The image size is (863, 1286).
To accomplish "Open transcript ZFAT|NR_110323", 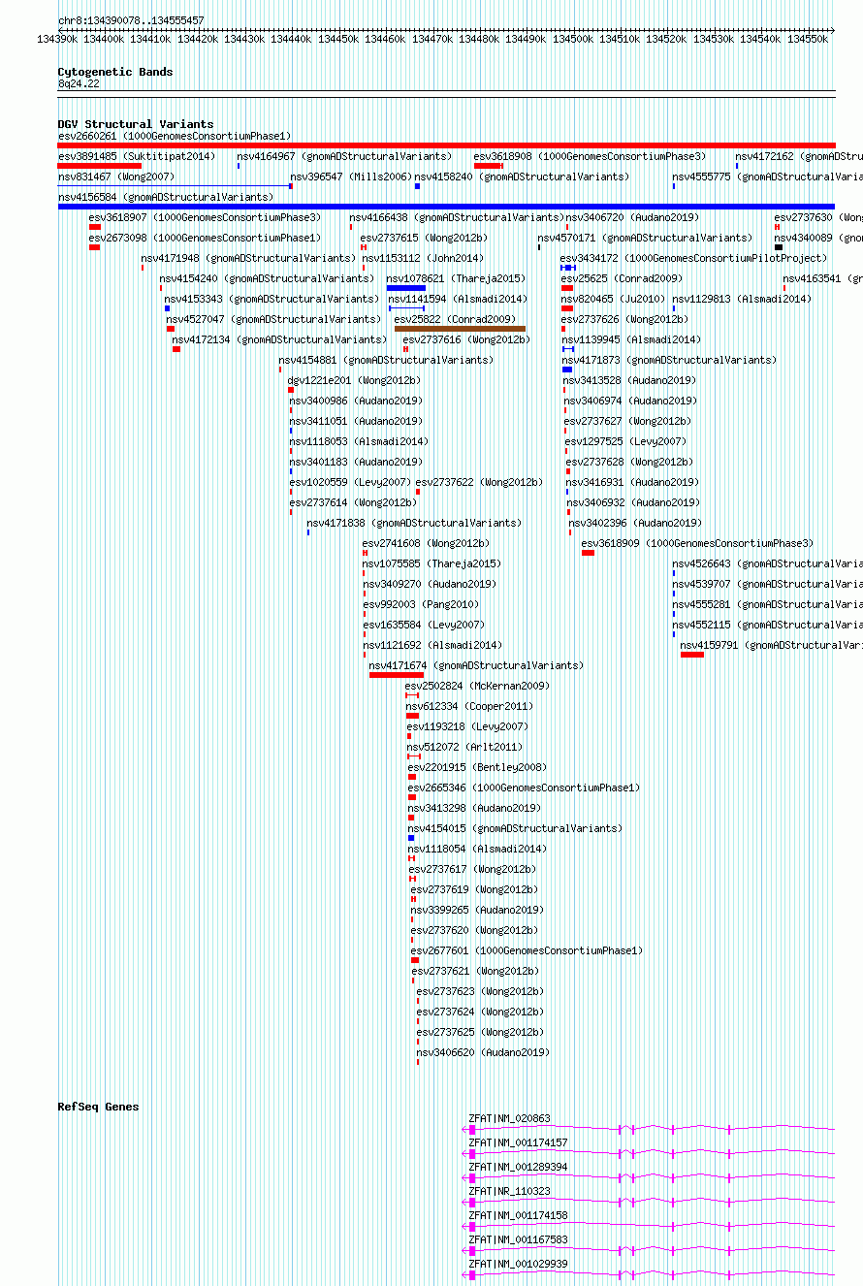I will pyautogui.click(x=509, y=1191).
